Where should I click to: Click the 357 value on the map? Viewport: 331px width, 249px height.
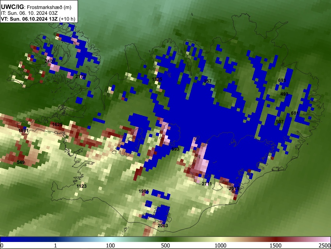coord(208,81)
